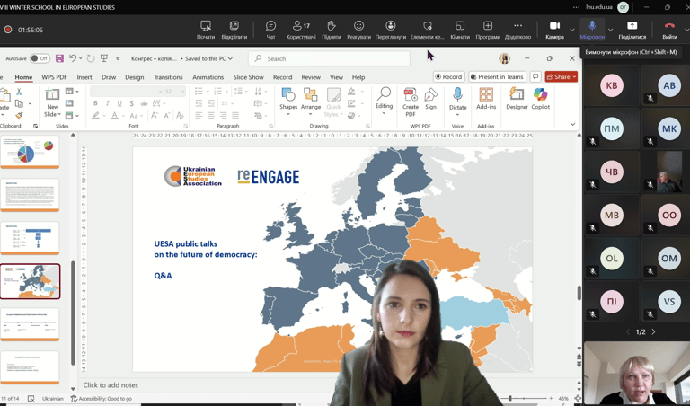Open more meeting options (Додатково)
The height and width of the screenshot is (406, 690).
click(517, 30)
